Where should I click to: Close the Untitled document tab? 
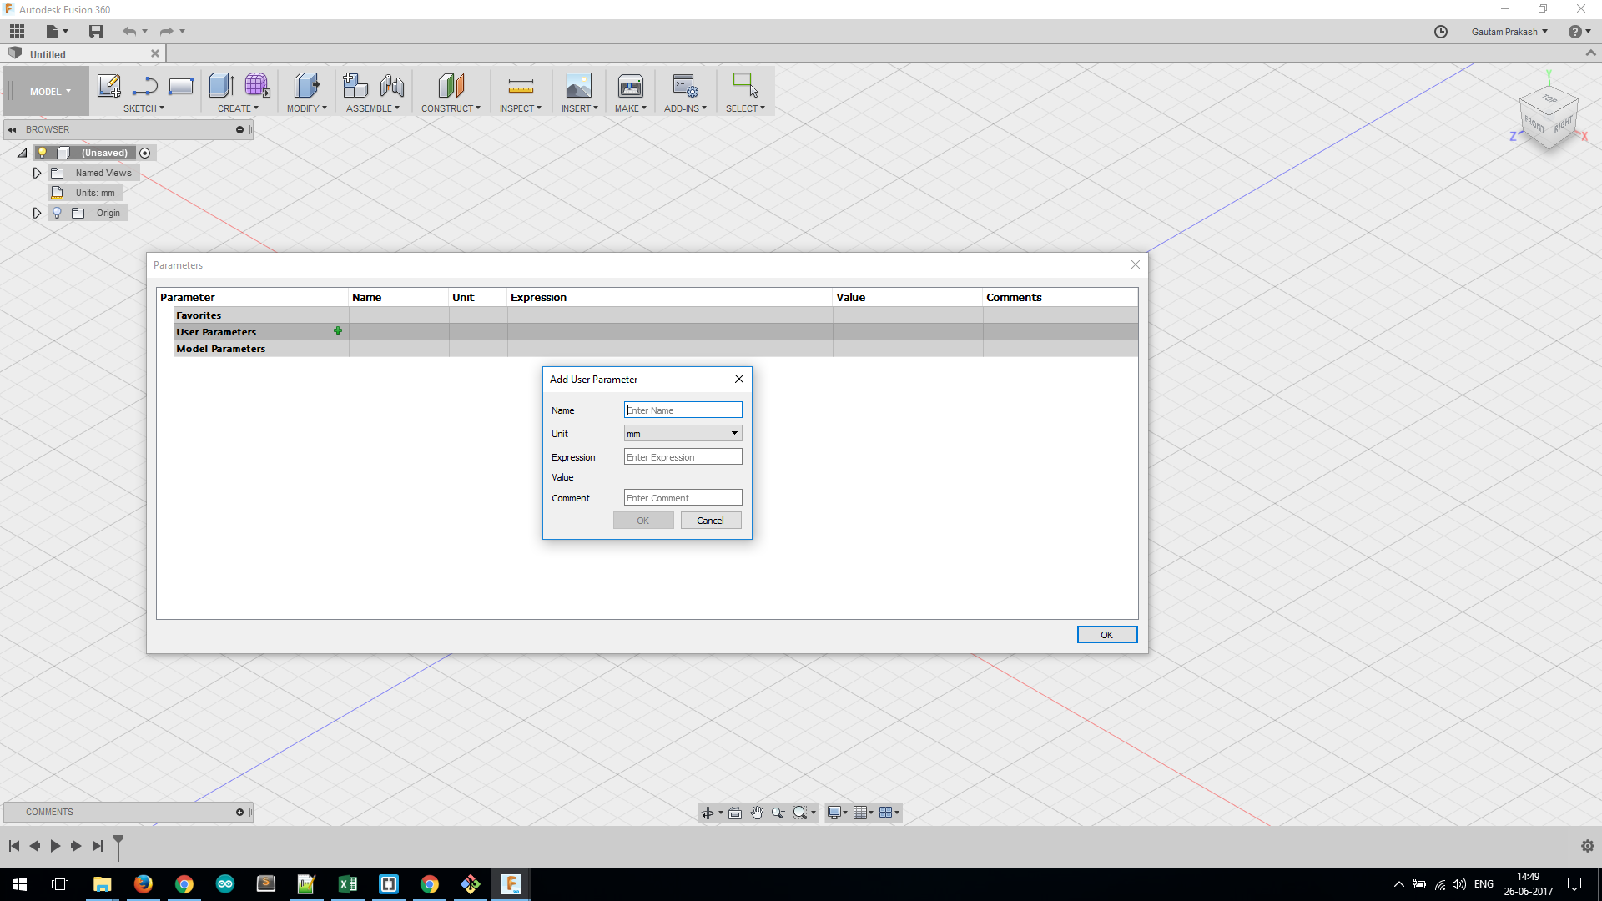pos(155,53)
